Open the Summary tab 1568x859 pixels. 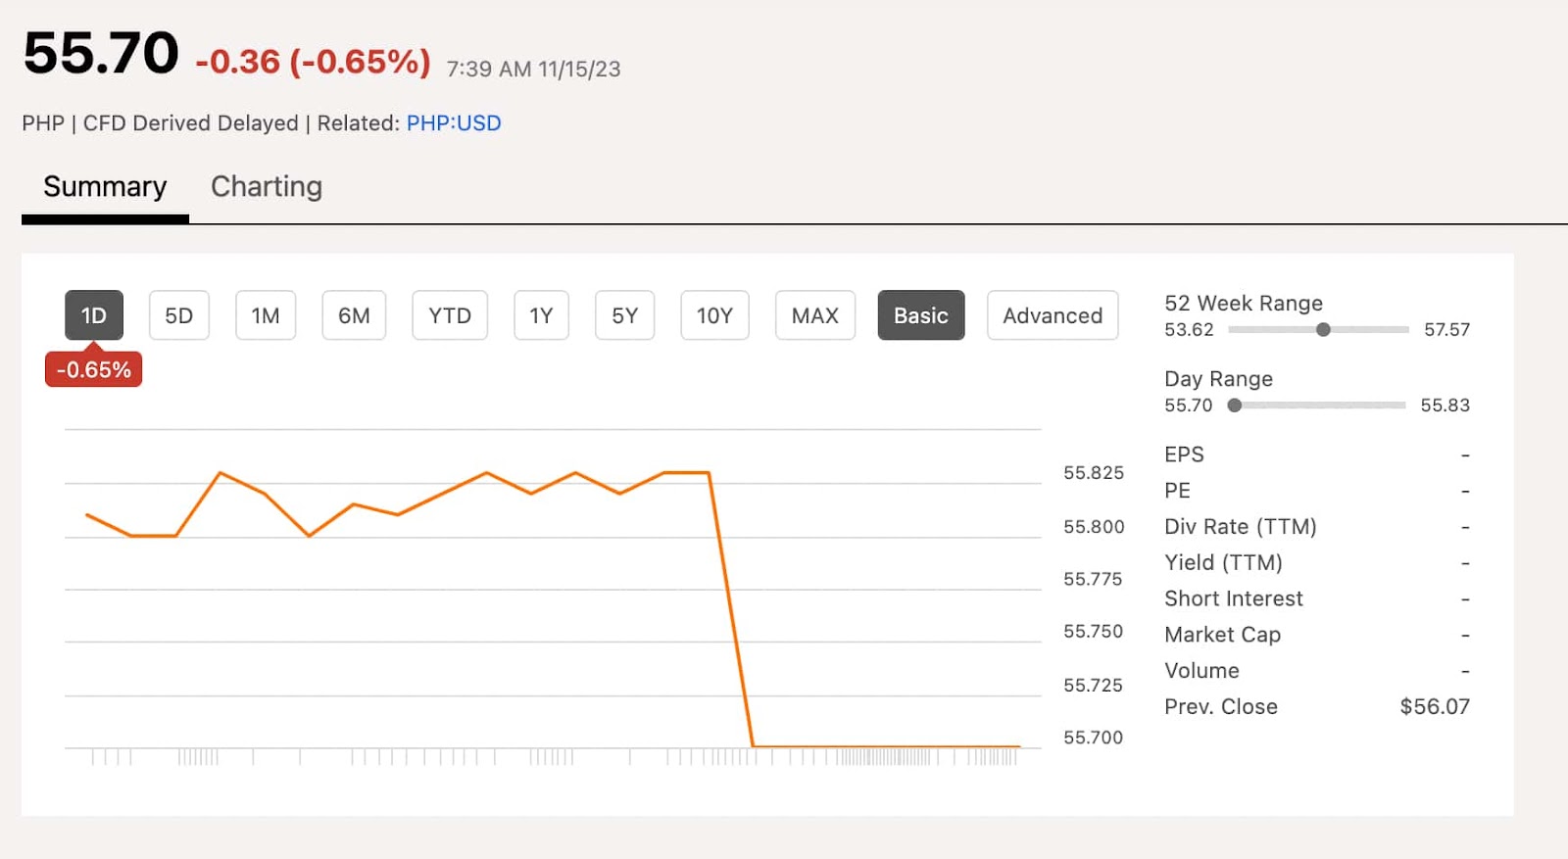tap(105, 187)
